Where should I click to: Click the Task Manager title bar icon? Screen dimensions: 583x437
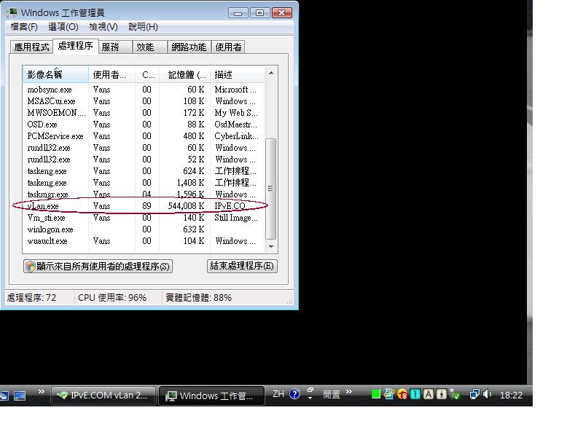[x=12, y=12]
